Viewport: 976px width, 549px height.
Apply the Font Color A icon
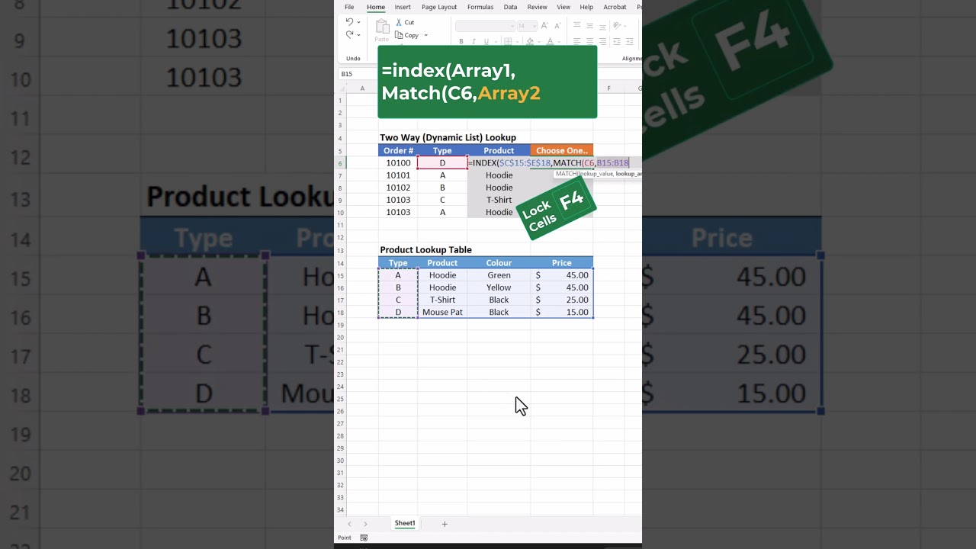pos(551,41)
